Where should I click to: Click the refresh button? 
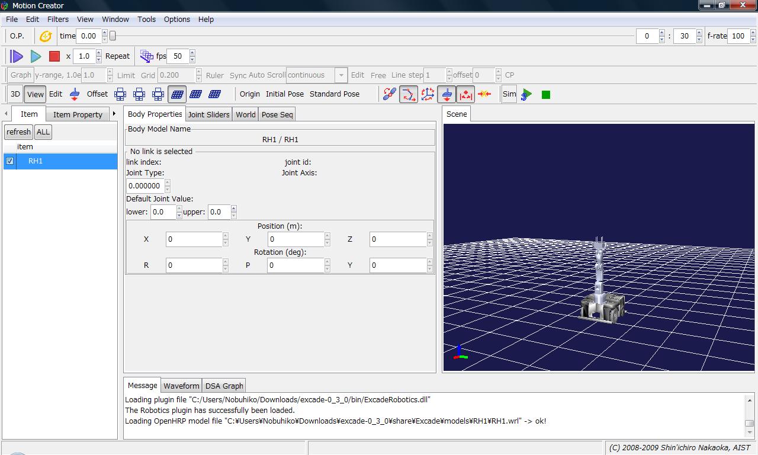18,132
